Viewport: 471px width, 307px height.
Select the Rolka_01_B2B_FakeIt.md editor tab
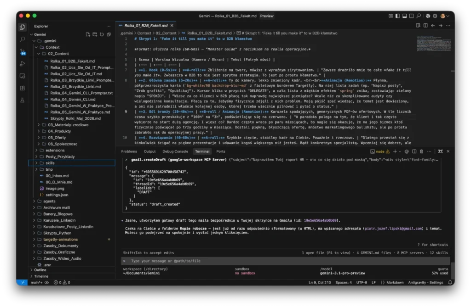146,26
